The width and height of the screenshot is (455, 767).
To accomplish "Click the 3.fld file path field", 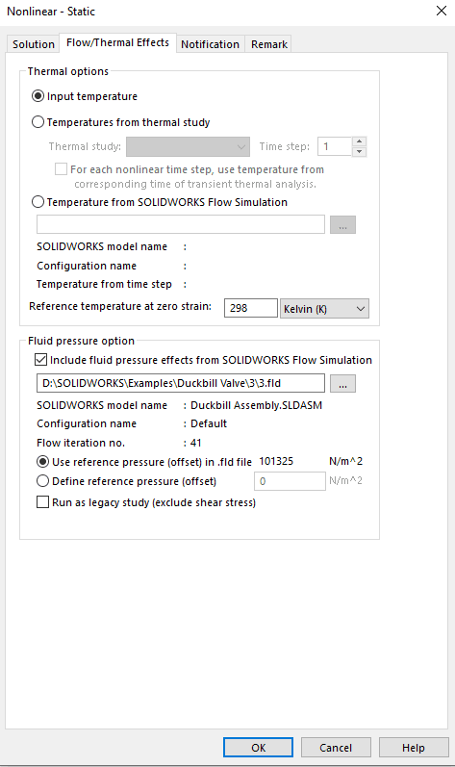I will click(x=181, y=383).
